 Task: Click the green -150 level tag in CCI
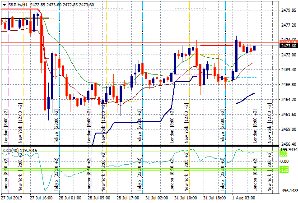click(x=284, y=170)
